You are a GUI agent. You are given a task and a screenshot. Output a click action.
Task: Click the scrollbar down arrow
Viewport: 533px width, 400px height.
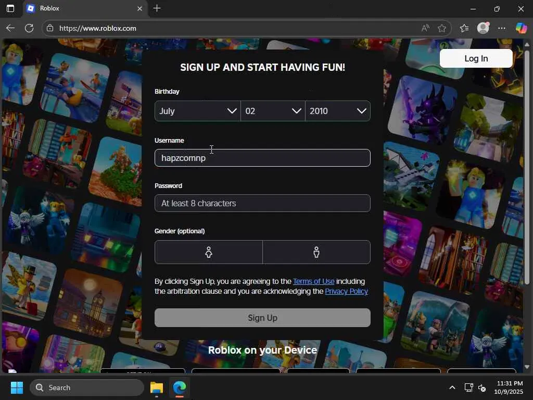pos(527,367)
